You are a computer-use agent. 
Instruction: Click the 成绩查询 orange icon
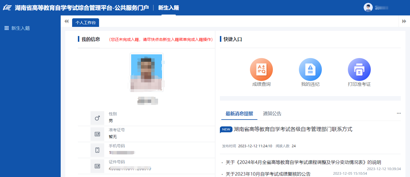[x=261, y=69]
